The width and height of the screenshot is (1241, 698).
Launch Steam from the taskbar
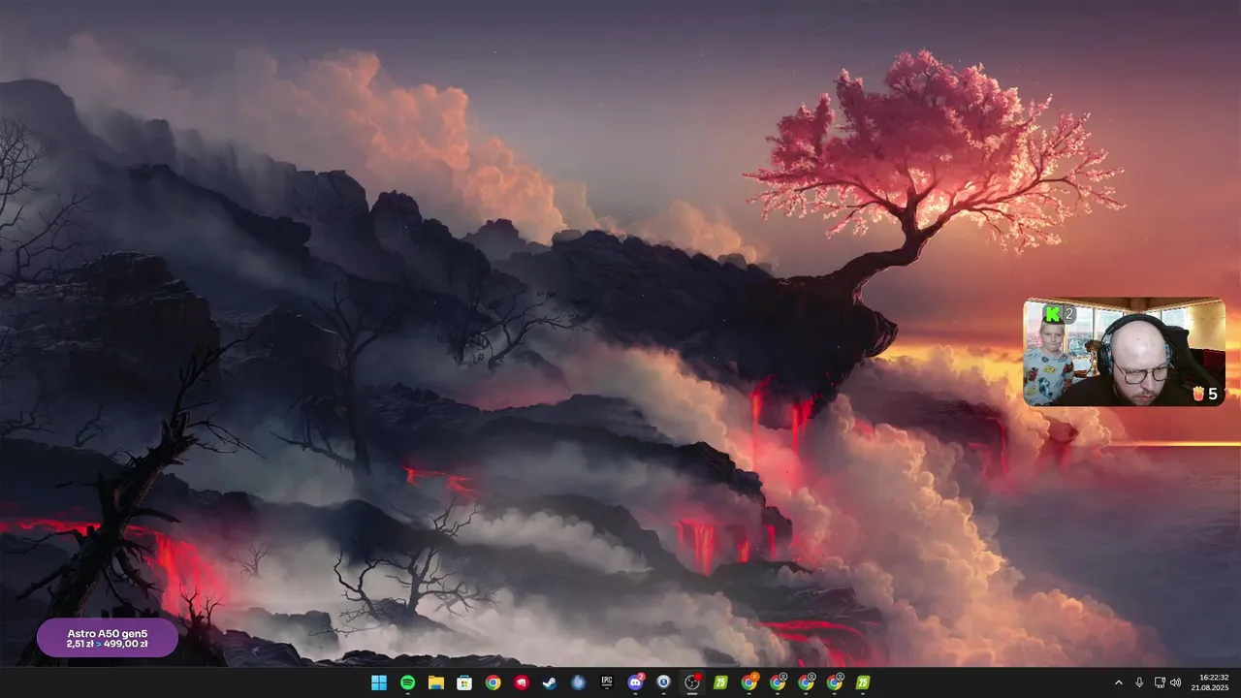550,682
